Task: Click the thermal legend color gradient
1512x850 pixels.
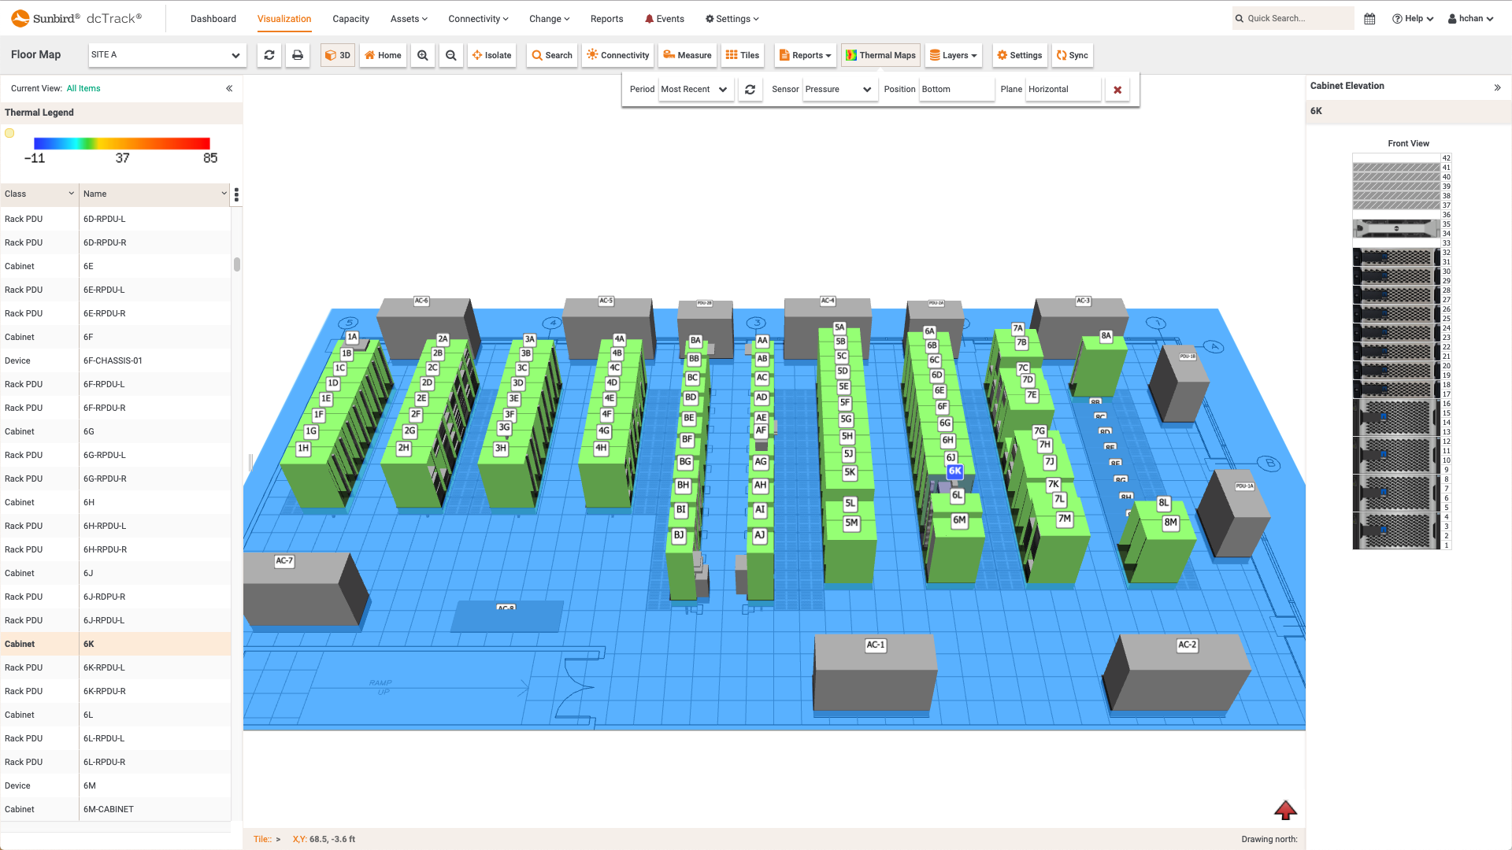Action: click(122, 144)
